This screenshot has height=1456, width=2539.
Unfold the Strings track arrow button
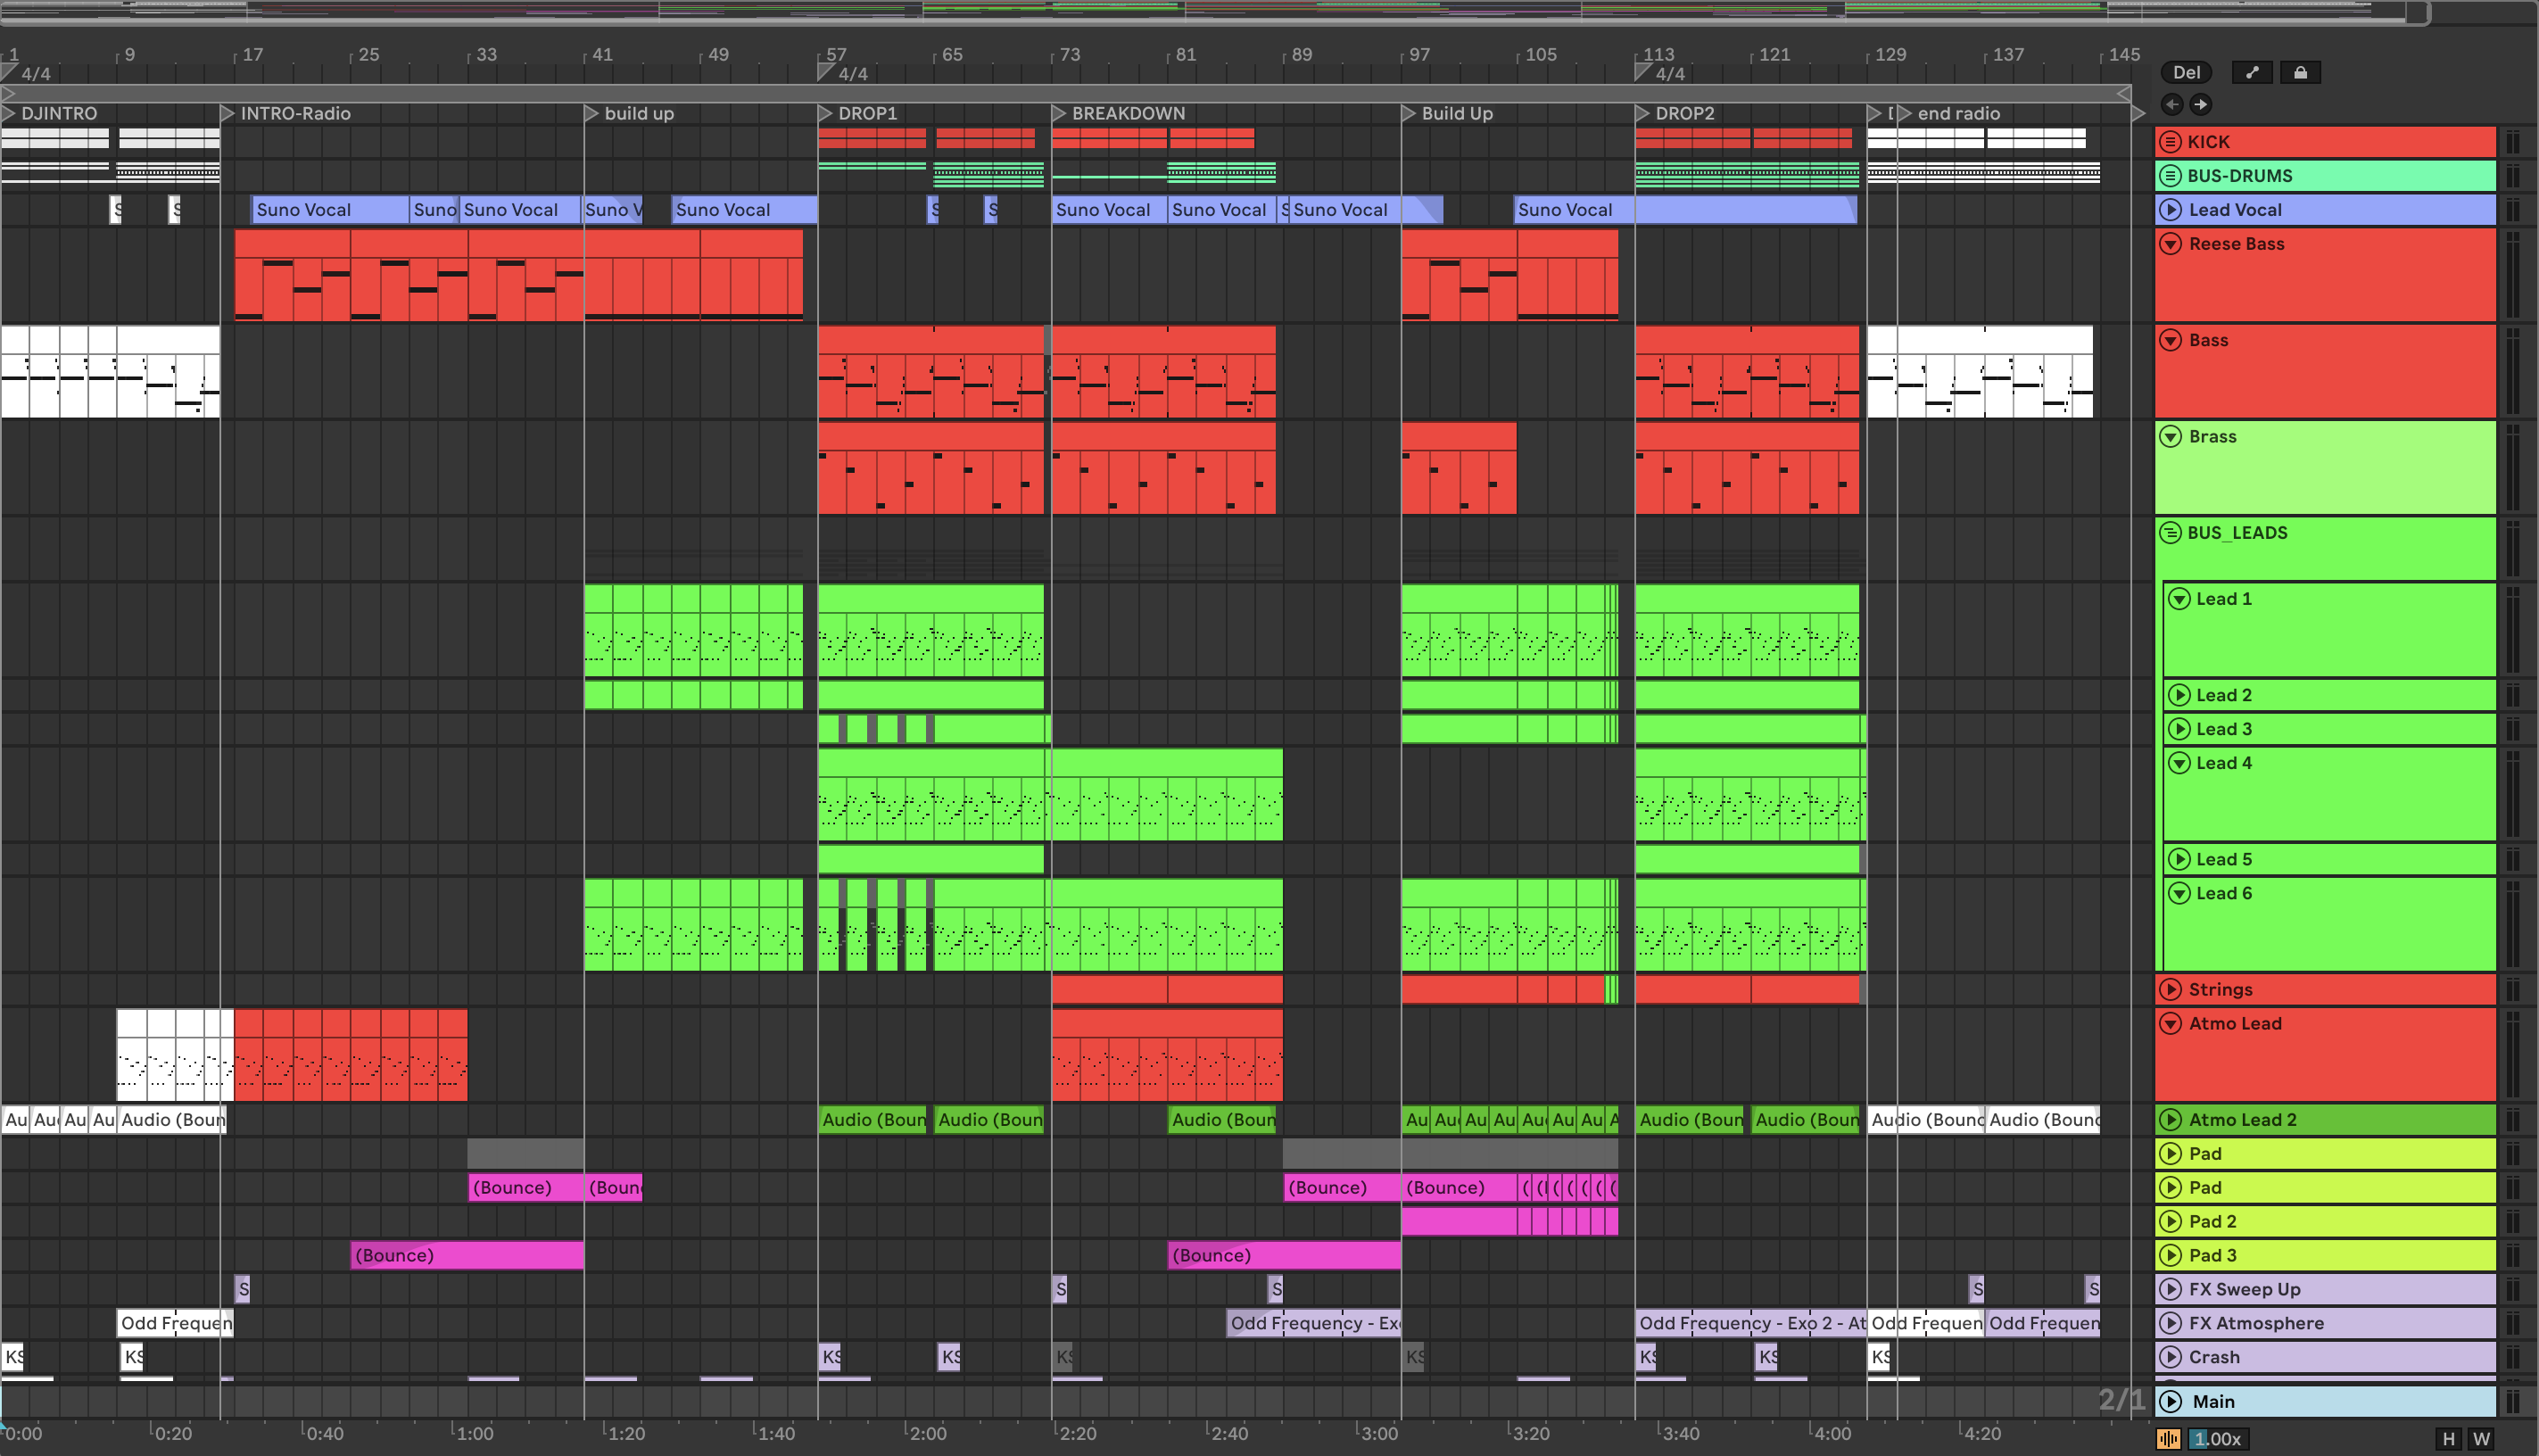click(x=2170, y=989)
